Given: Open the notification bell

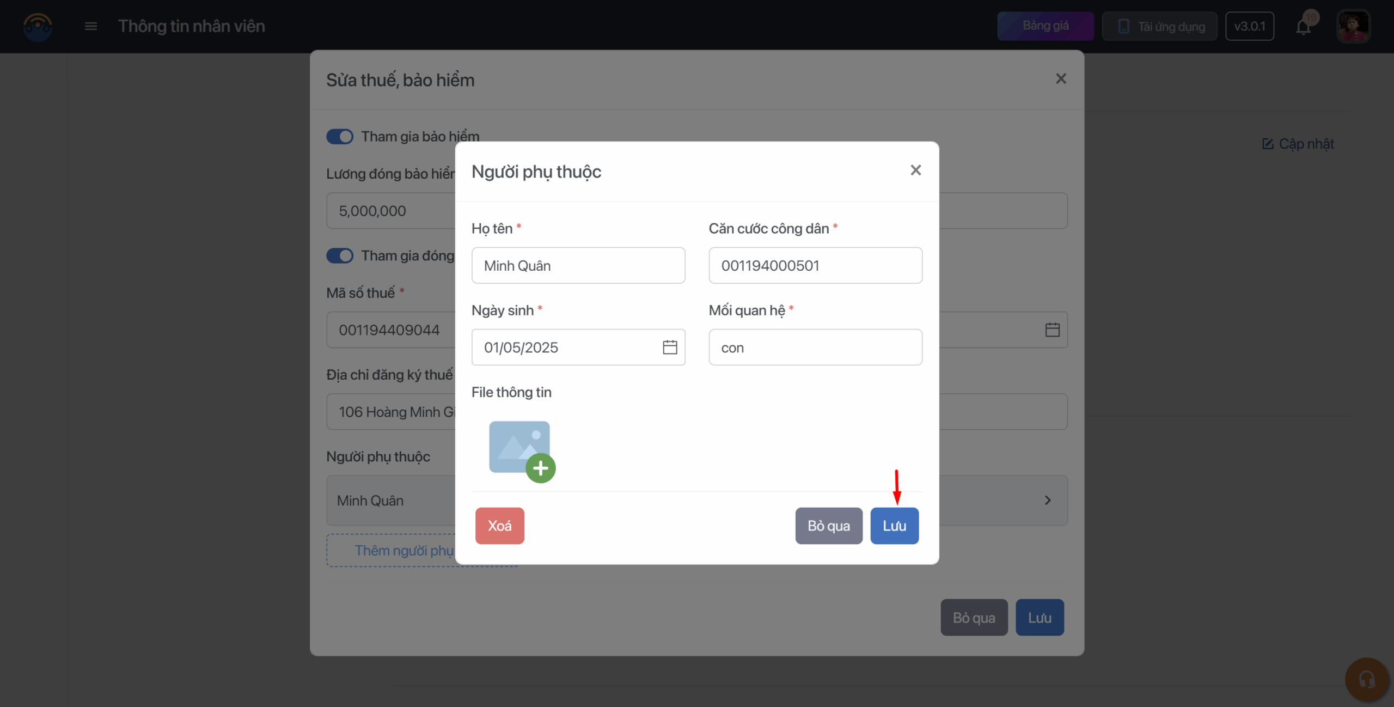Looking at the screenshot, I should [x=1303, y=27].
